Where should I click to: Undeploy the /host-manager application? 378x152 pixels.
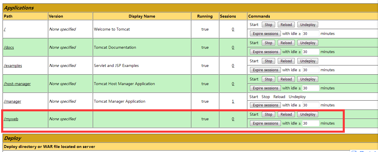(308, 79)
